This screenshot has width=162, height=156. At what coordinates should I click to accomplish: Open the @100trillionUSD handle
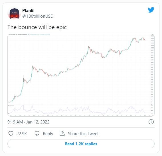(38, 16)
